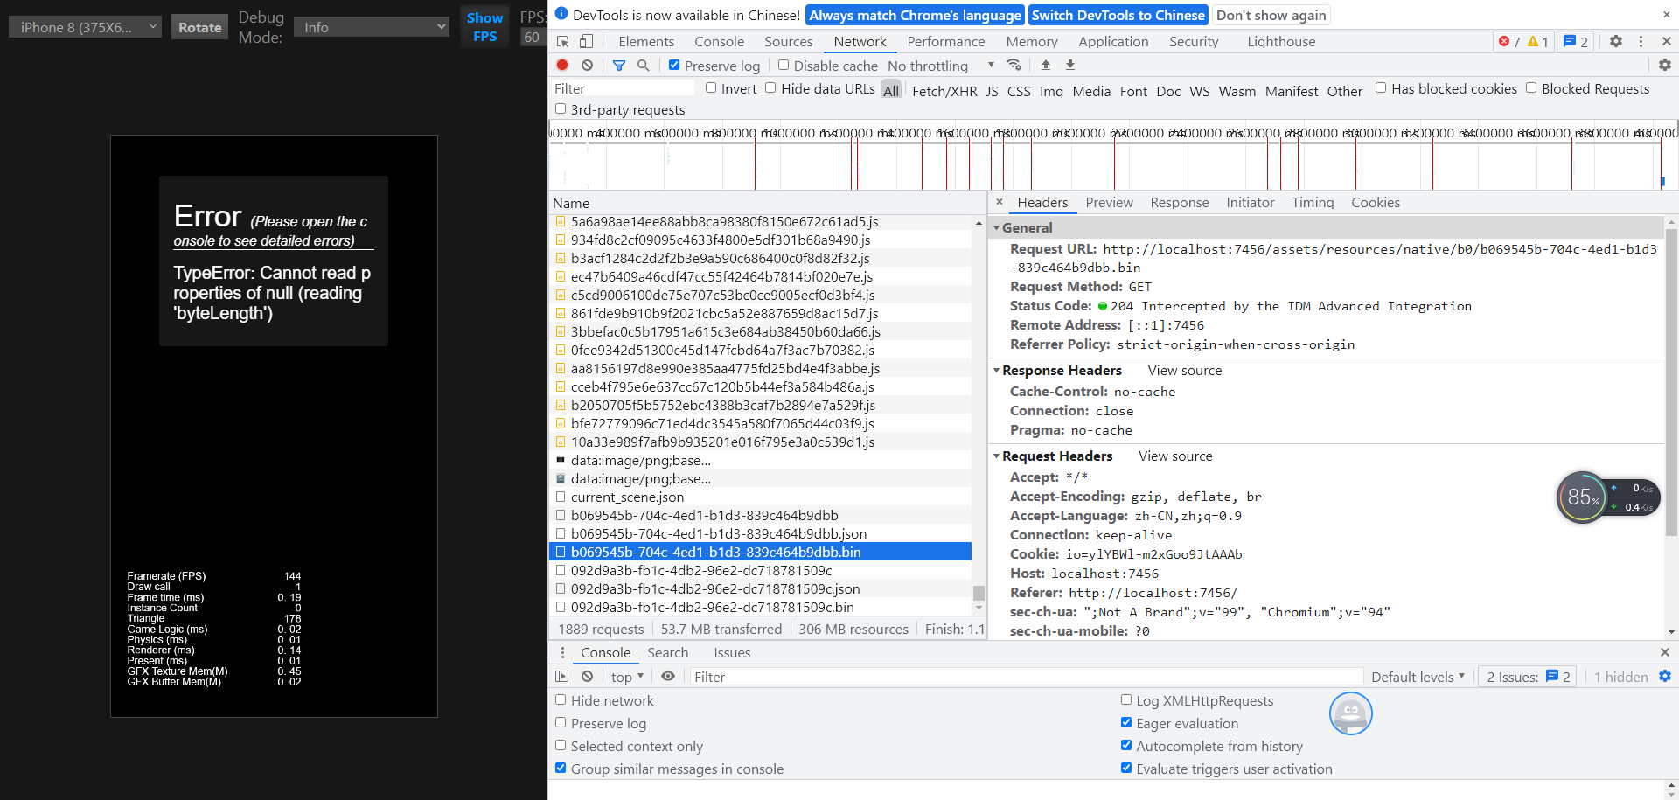Enable the Disable cache checkbox
Image resolution: width=1679 pixels, height=800 pixels.
[784, 65]
